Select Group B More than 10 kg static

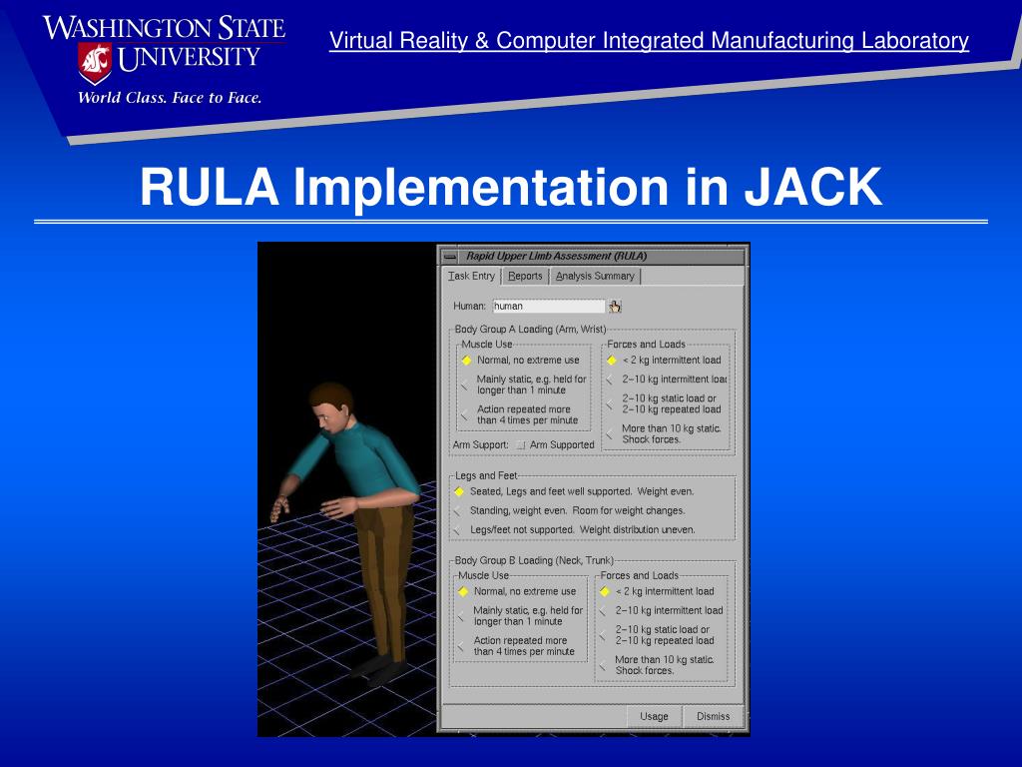click(x=657, y=664)
